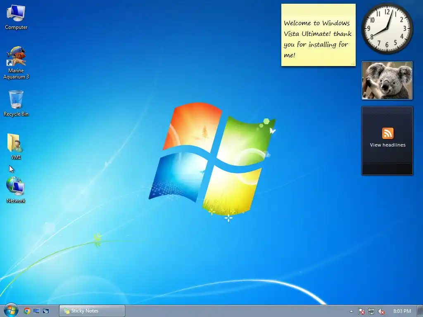
Task: Show hidden tray icons arrow
Action: (x=351, y=311)
